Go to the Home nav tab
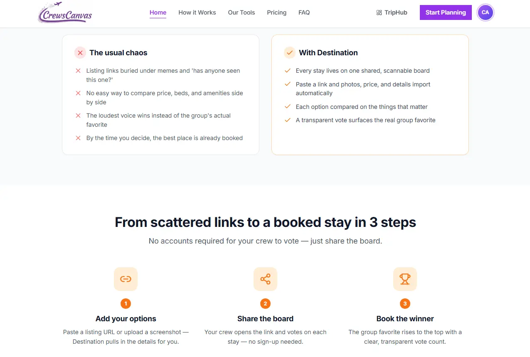The height and width of the screenshot is (357, 530). pos(158,12)
